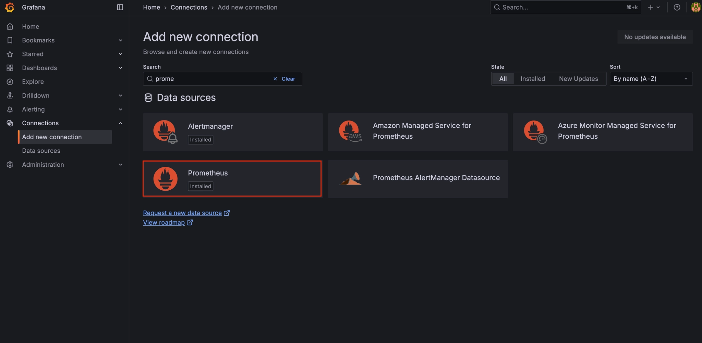This screenshot has height=343, width=702.
Task: Open the Sort By name dropdown
Action: (651, 79)
